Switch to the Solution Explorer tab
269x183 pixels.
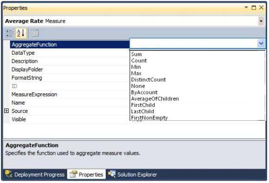pyautogui.click(x=133, y=175)
